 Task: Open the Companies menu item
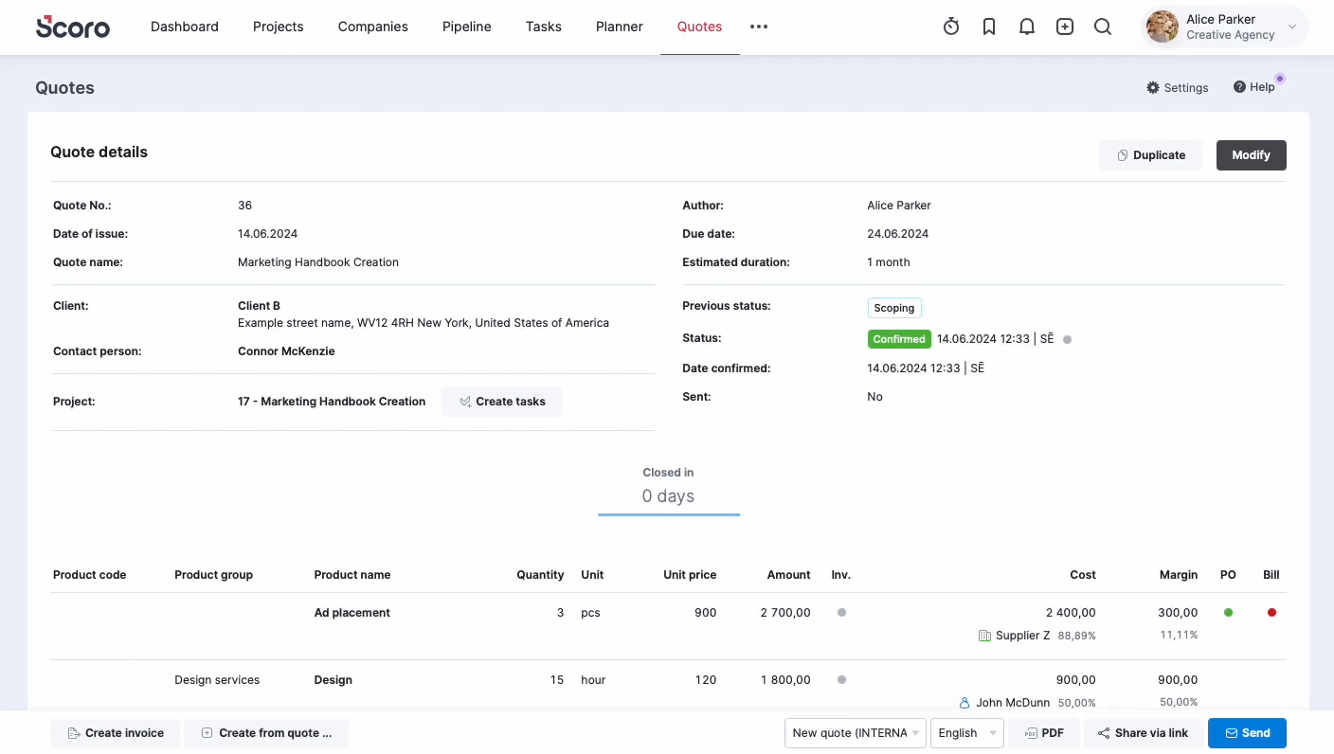click(373, 27)
